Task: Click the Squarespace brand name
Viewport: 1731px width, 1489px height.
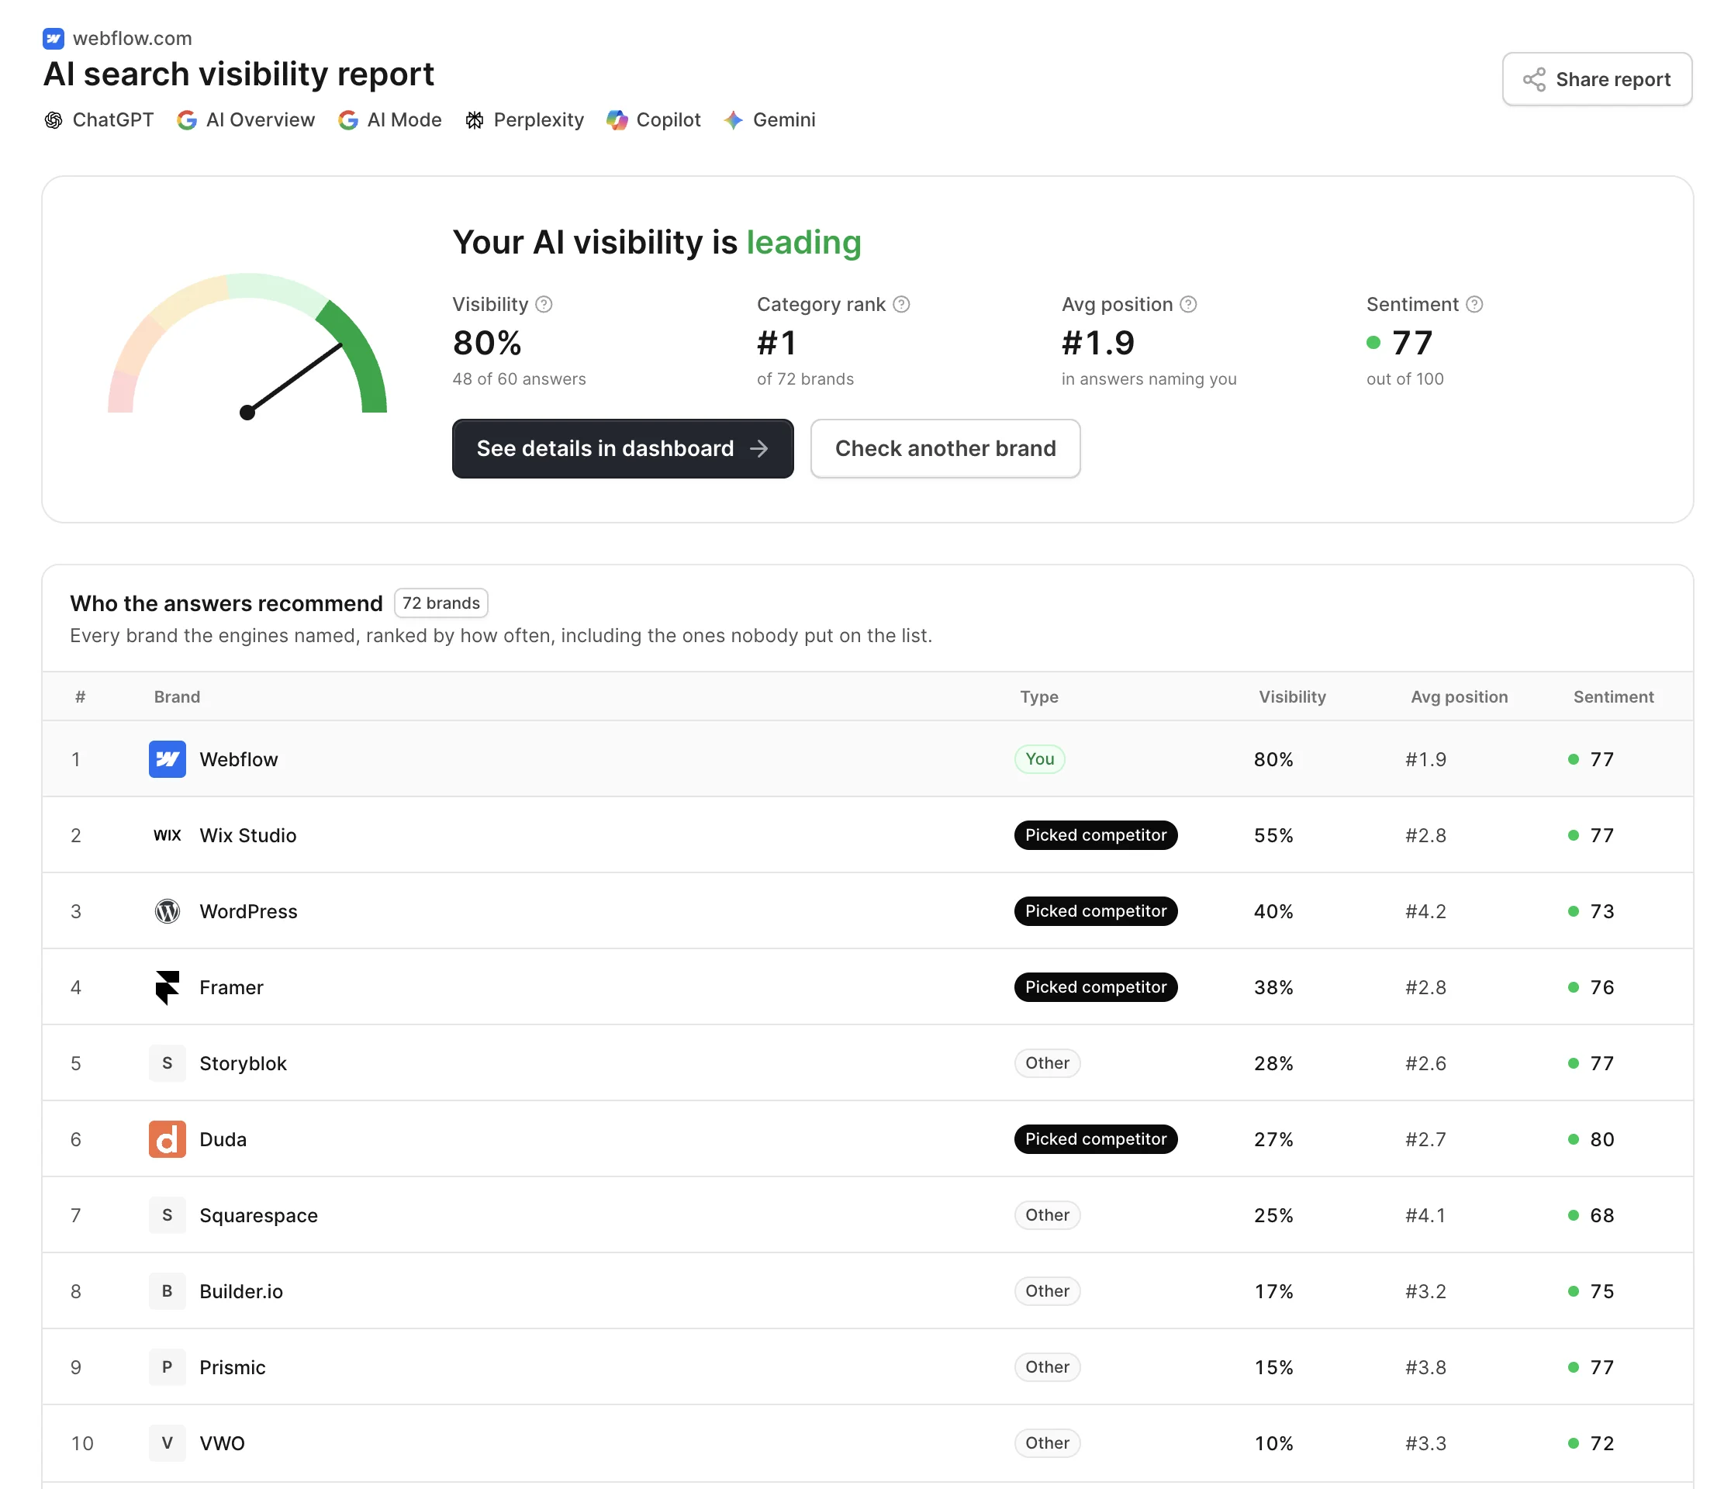Action: point(259,1216)
